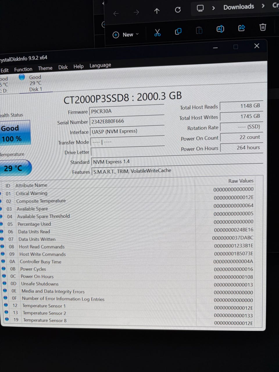Click the Attribute Name column header
279x372 pixels.
pyautogui.click(x=31, y=185)
